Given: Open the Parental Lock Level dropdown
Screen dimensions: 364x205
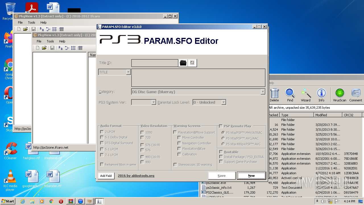Looking at the screenshot, I should (x=224, y=102).
